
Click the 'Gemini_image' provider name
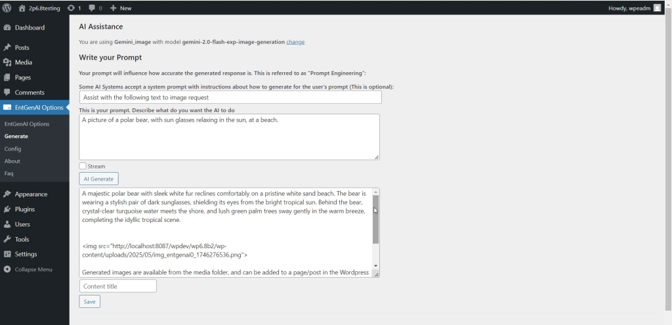coord(133,42)
